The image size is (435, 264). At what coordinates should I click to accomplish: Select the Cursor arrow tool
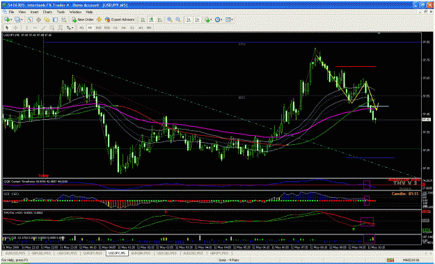(x=7, y=28)
